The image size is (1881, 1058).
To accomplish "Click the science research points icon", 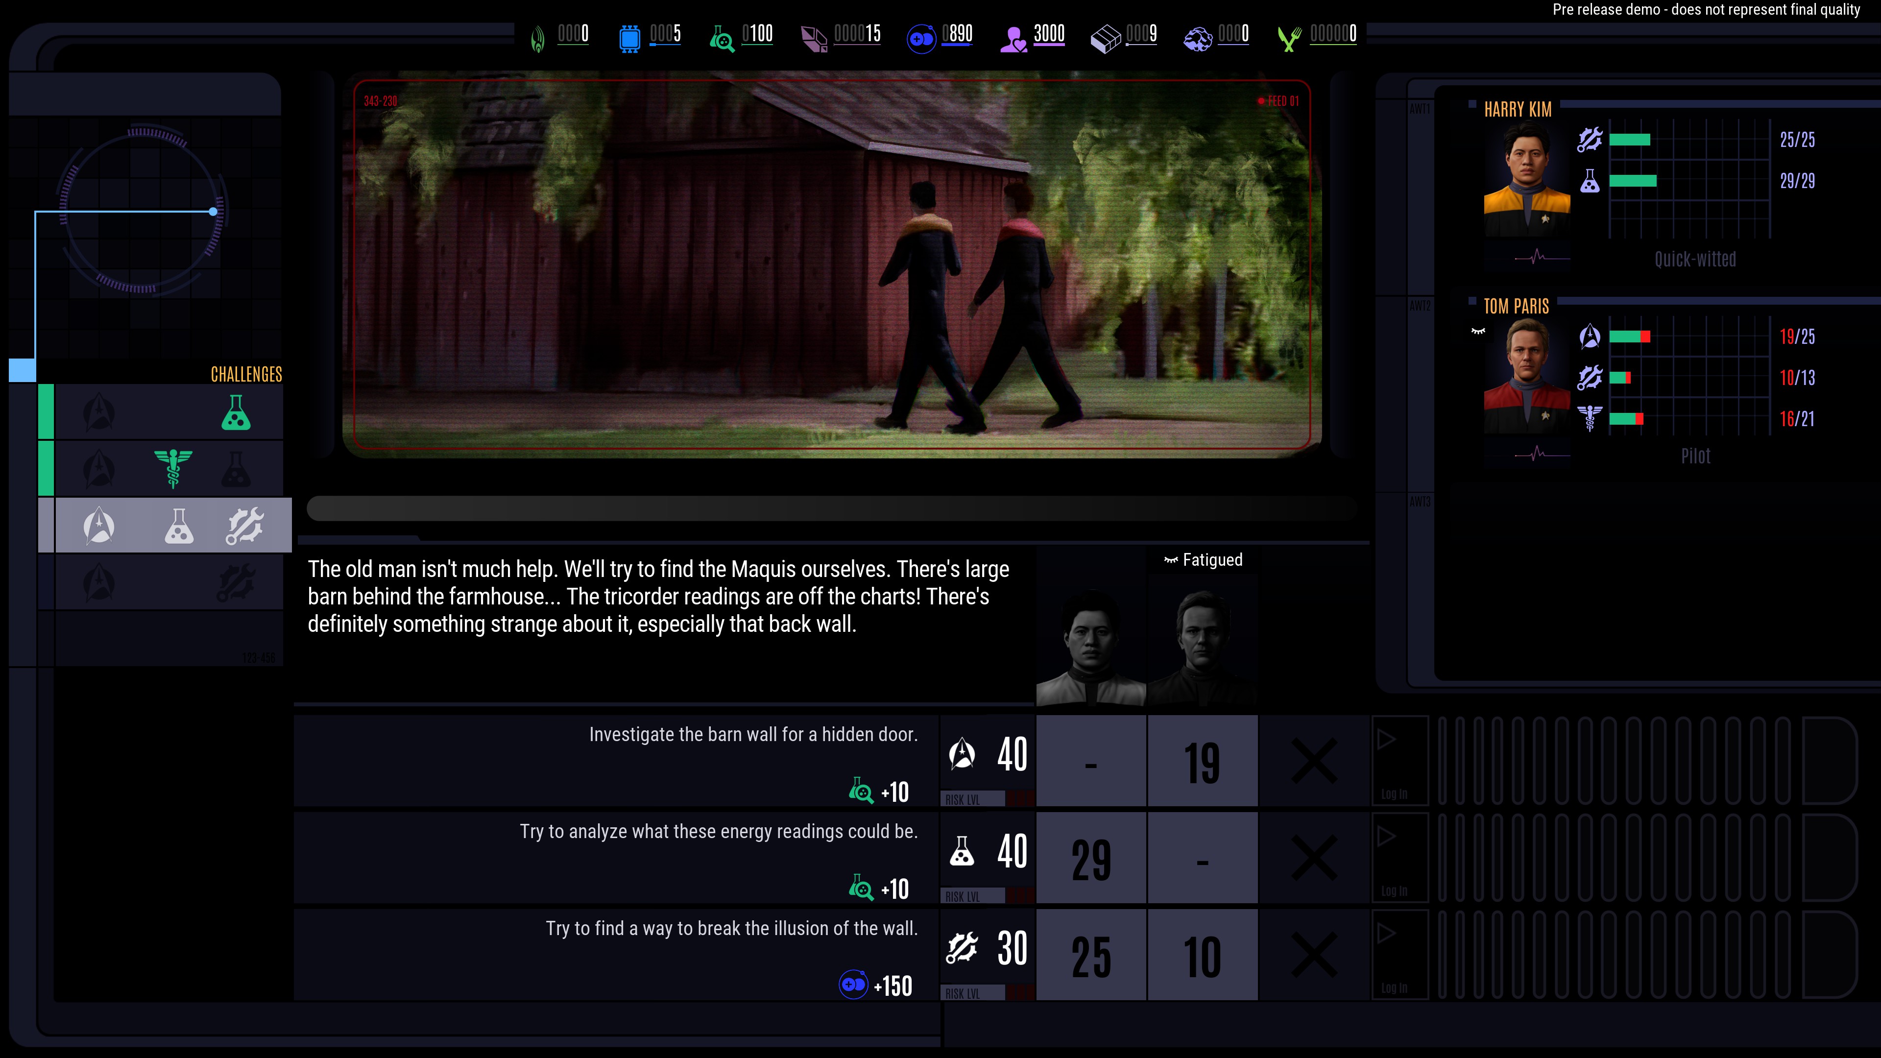I will [x=722, y=38].
